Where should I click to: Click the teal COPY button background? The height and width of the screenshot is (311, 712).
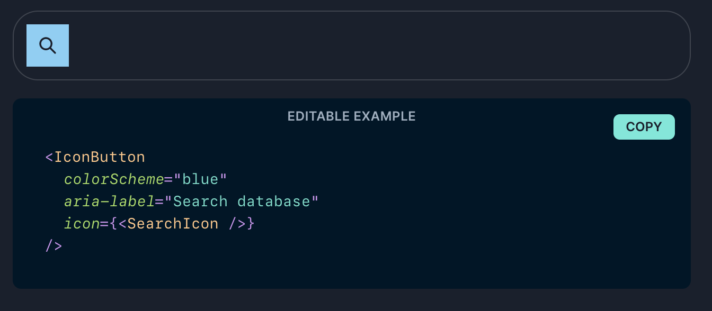click(644, 127)
